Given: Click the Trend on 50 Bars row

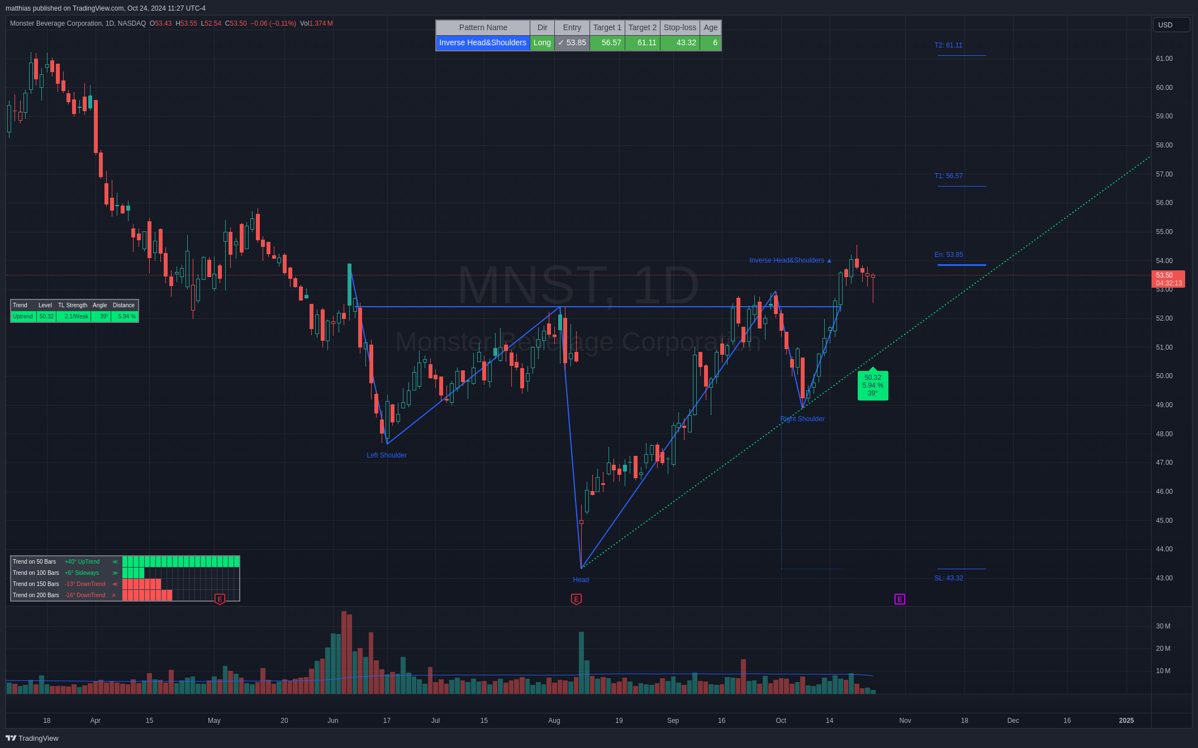Looking at the screenshot, I should tap(125, 561).
